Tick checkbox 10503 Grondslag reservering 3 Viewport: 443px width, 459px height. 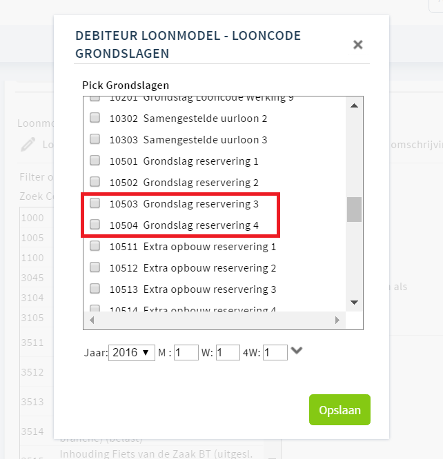[x=95, y=203]
